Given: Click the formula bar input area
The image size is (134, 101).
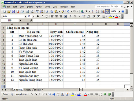Looking at the screenshot, I should pyautogui.click(x=83, y=20).
